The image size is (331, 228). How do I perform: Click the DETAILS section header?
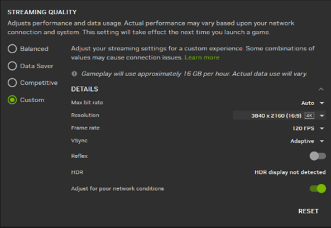click(85, 89)
